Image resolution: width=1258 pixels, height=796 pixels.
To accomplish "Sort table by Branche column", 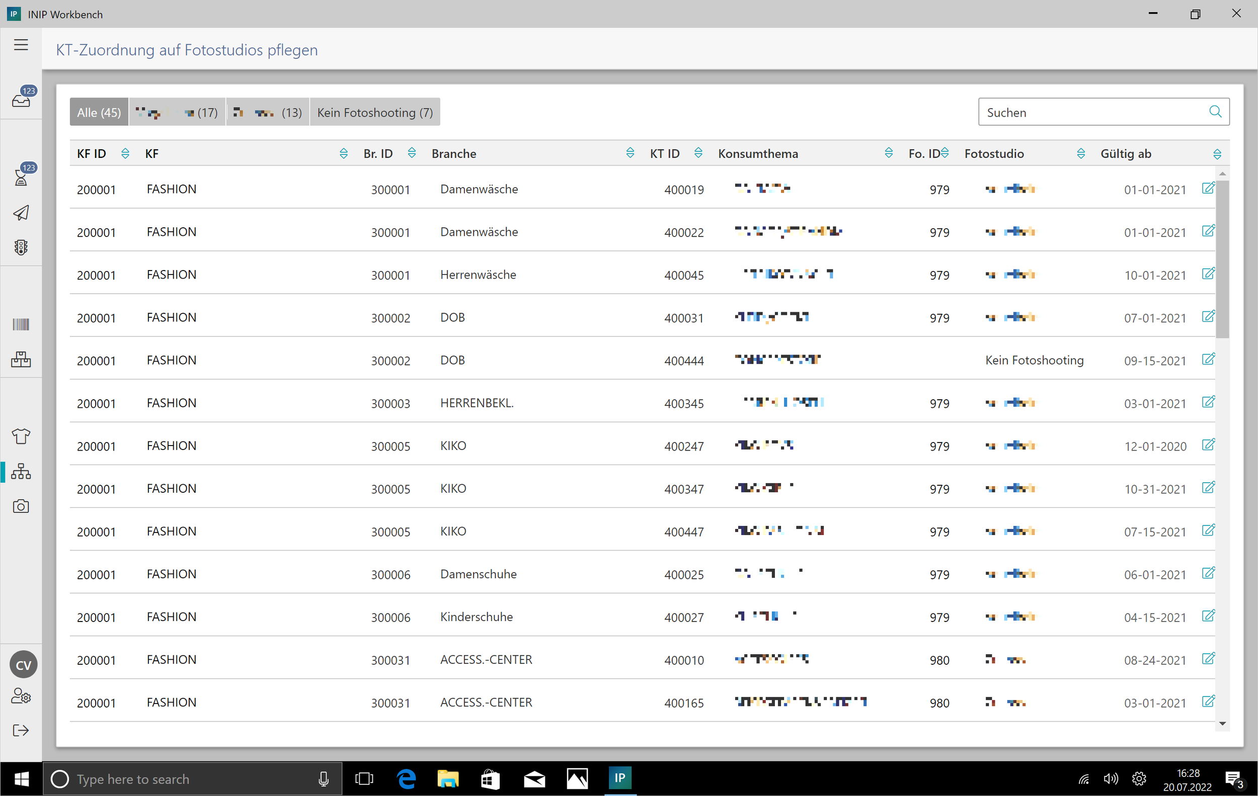I will [630, 153].
